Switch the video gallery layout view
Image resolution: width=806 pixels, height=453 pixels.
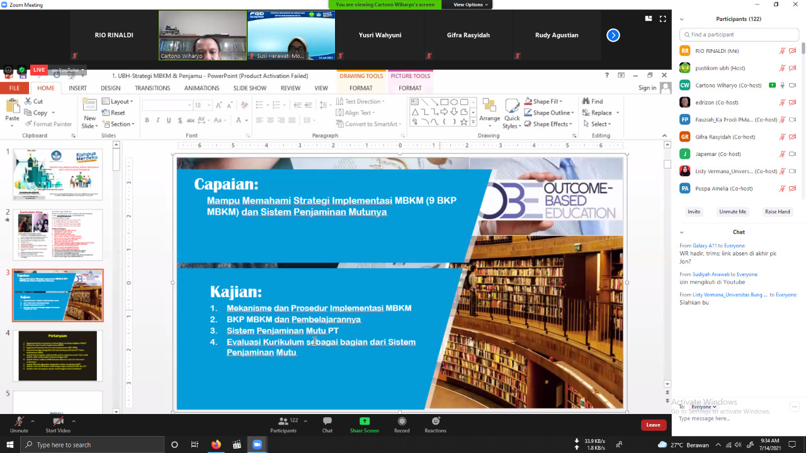coord(648,19)
